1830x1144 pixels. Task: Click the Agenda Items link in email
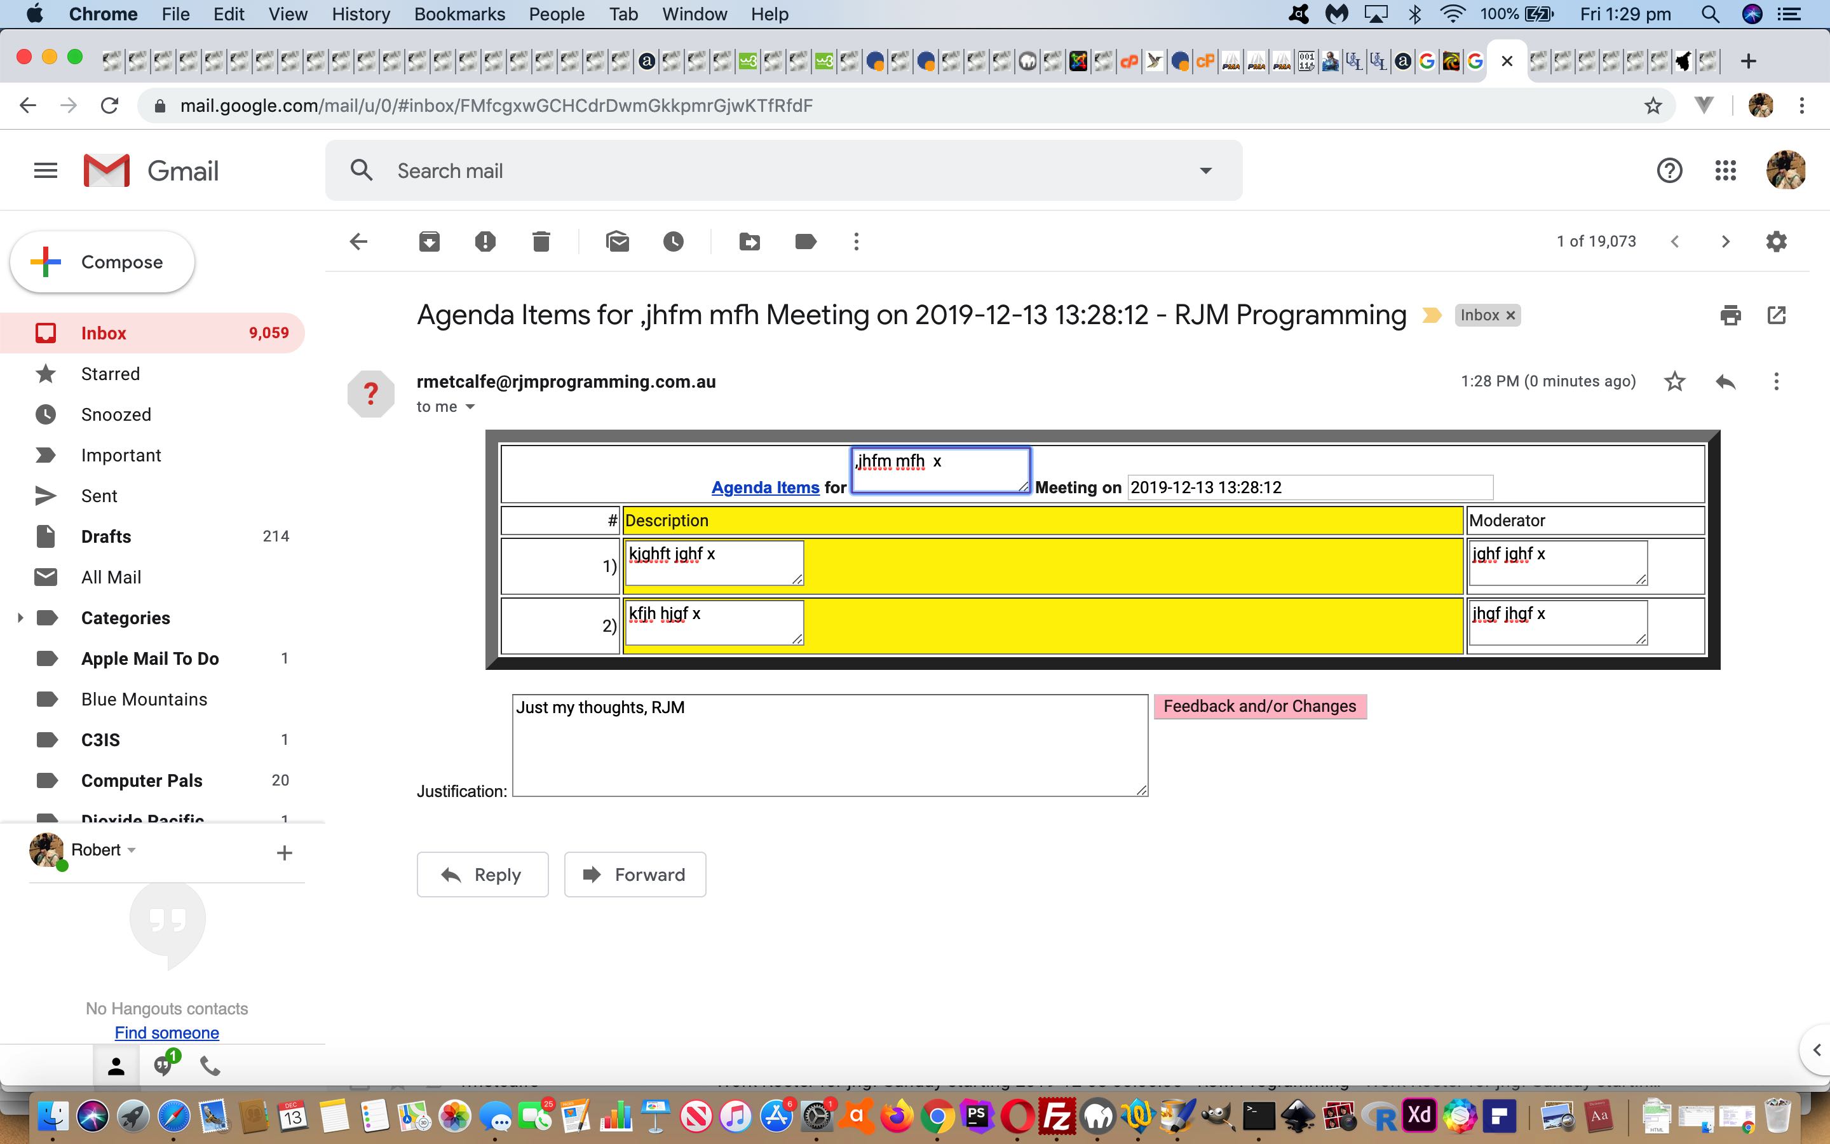point(764,487)
